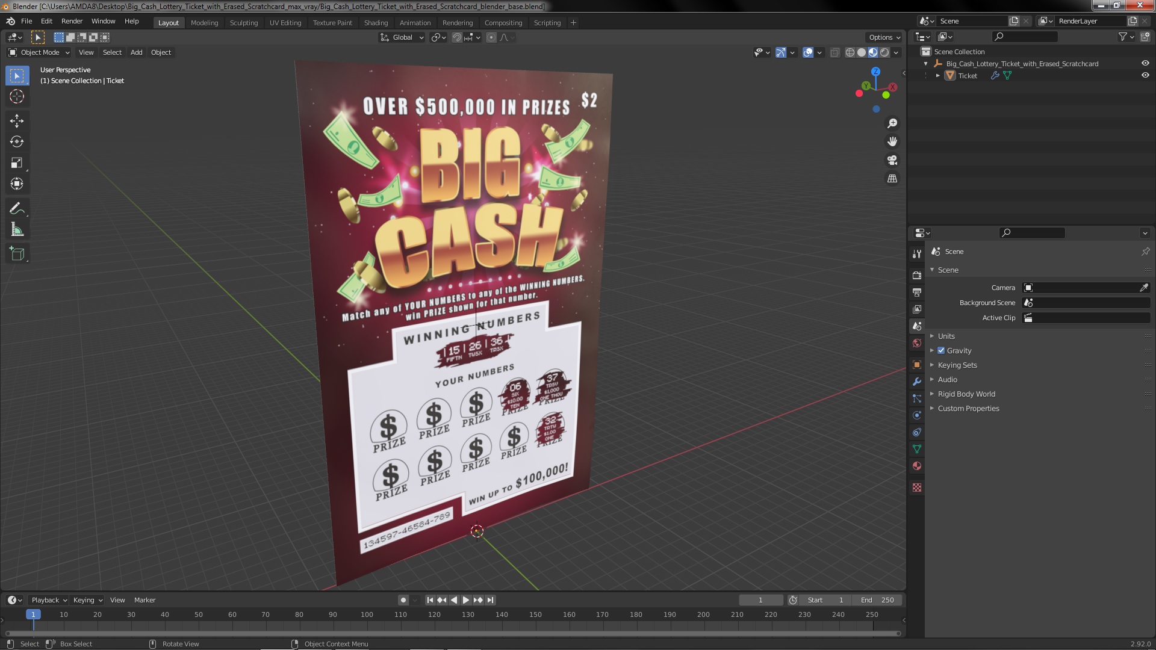
Task: Toggle the Gravity checkbox
Action: tap(941, 350)
